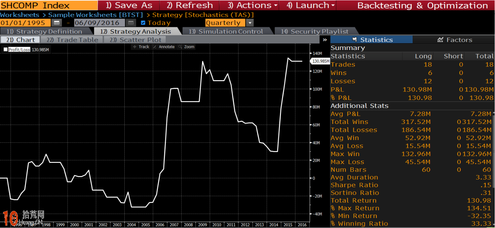
Task: Switch to the Factors panel
Action: tap(454, 40)
